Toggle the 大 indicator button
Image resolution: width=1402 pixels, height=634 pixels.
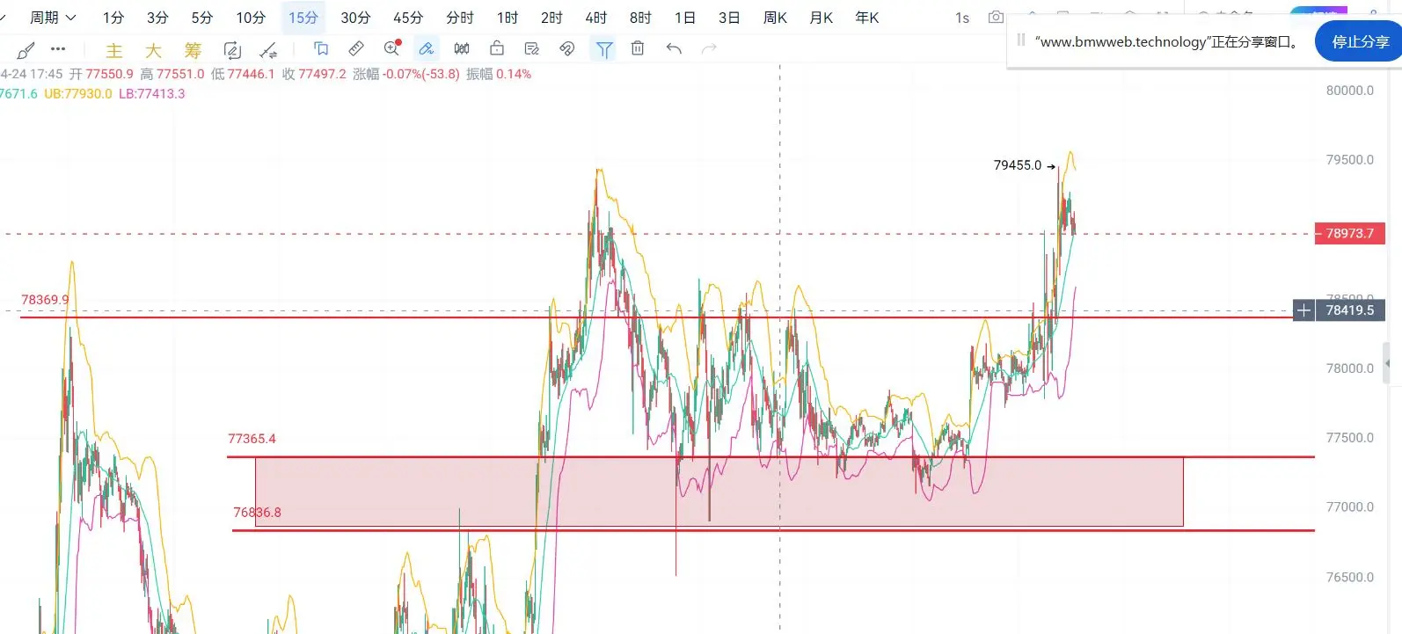point(153,51)
